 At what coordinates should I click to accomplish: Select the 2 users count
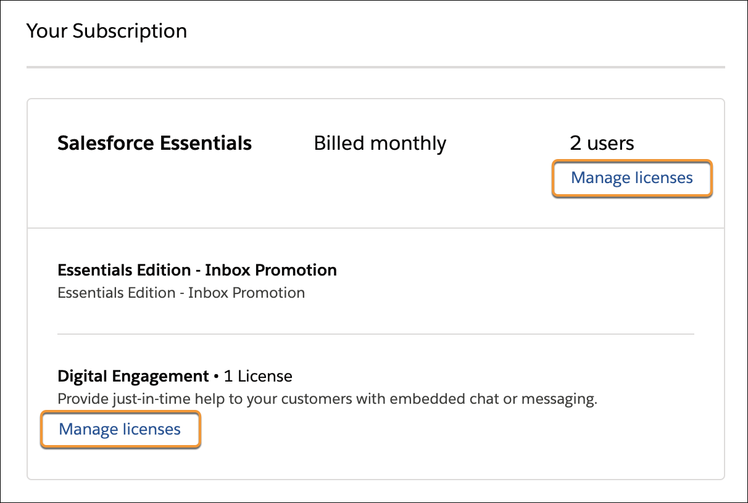tap(602, 144)
